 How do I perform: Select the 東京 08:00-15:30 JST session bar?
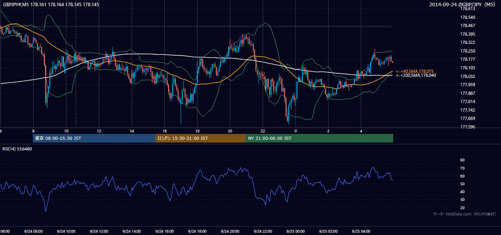pyautogui.click(x=94, y=138)
